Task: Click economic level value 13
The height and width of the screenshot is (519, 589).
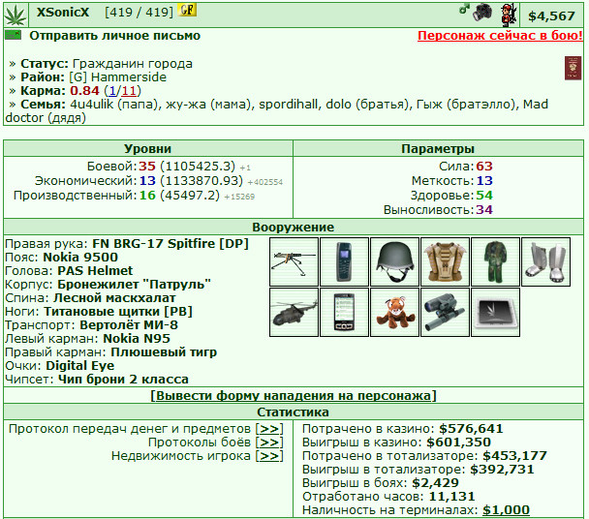Action: [x=147, y=181]
